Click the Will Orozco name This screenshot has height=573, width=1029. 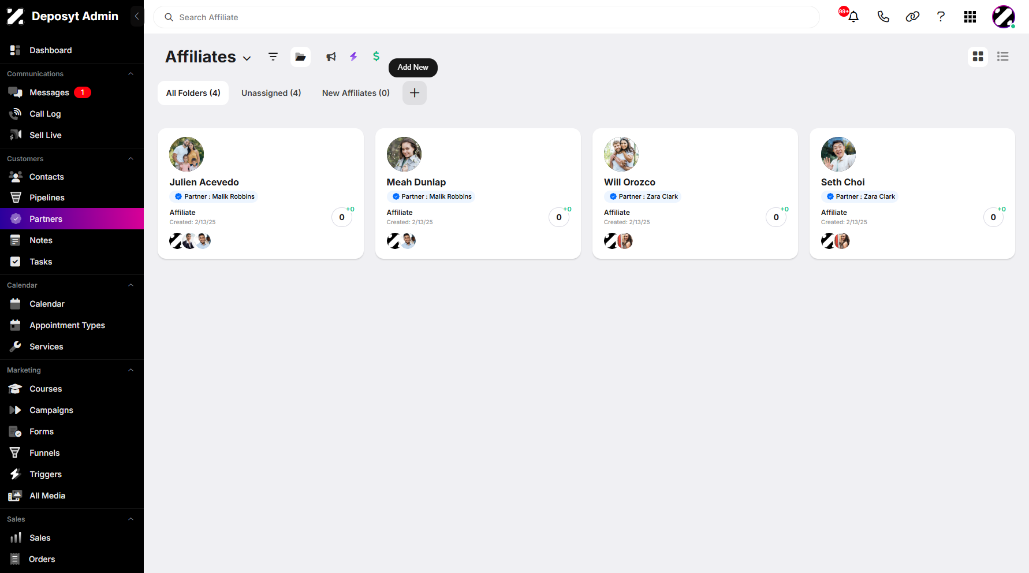click(629, 183)
